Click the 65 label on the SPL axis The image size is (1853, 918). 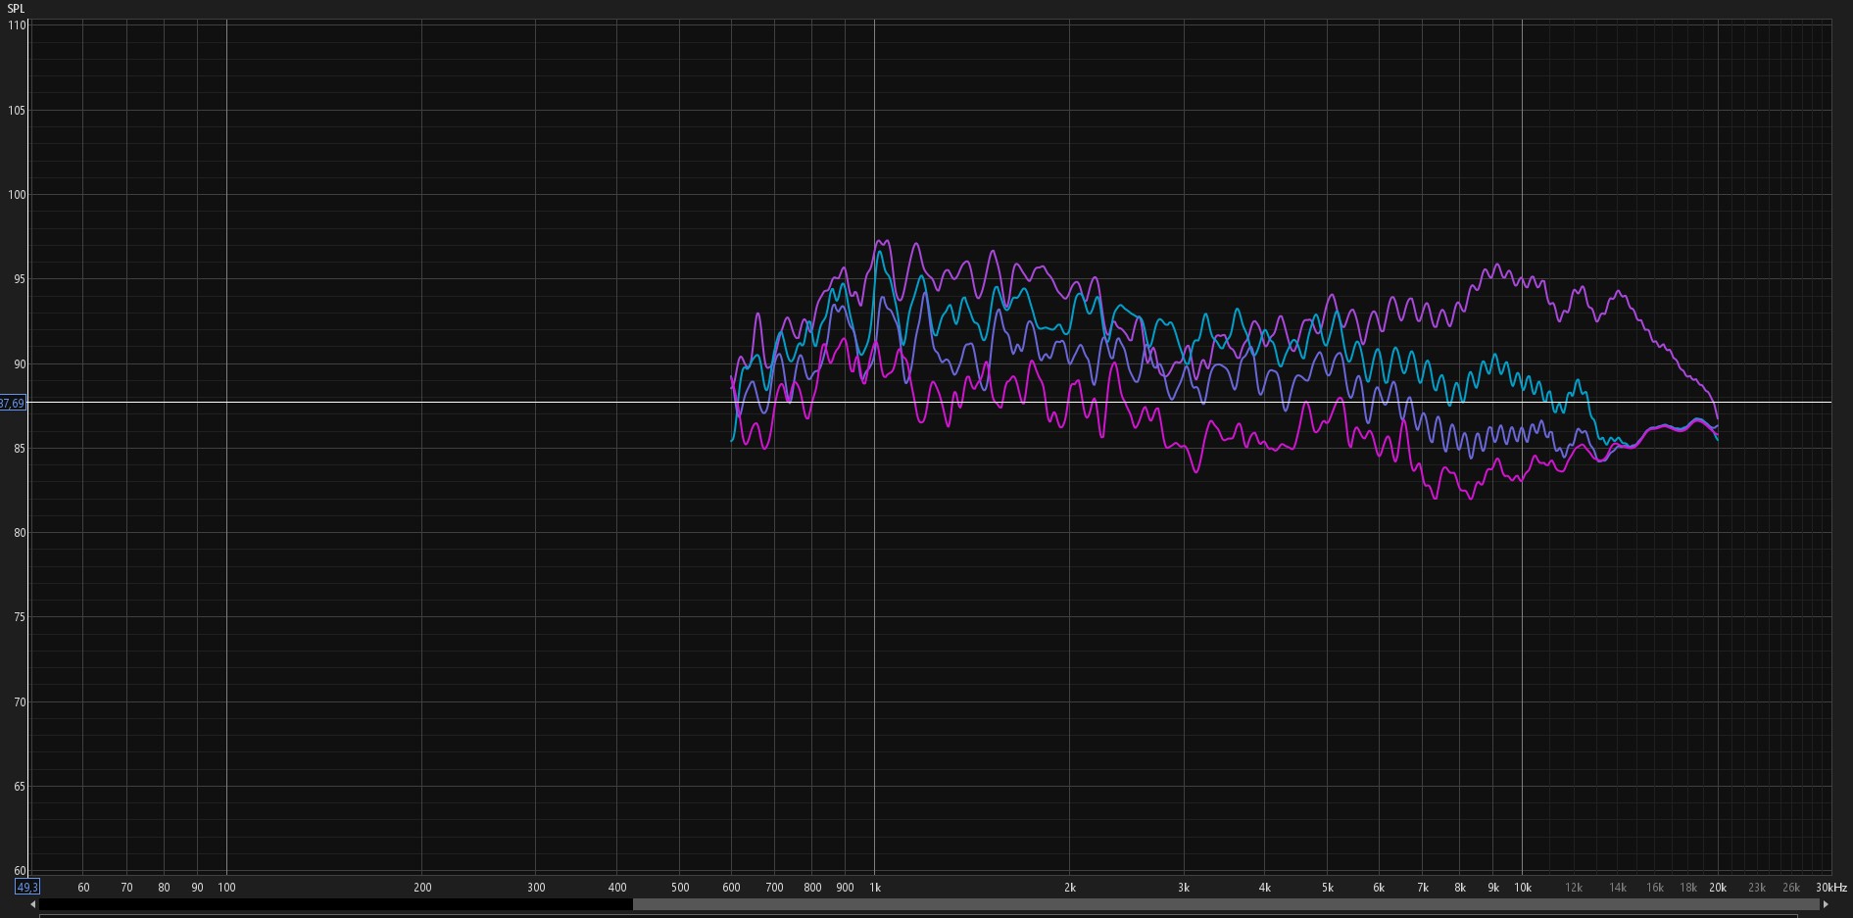[20, 787]
